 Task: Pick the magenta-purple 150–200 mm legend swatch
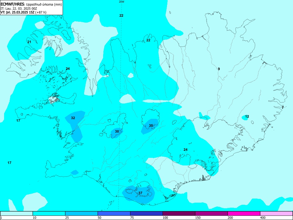coord(212,214)
